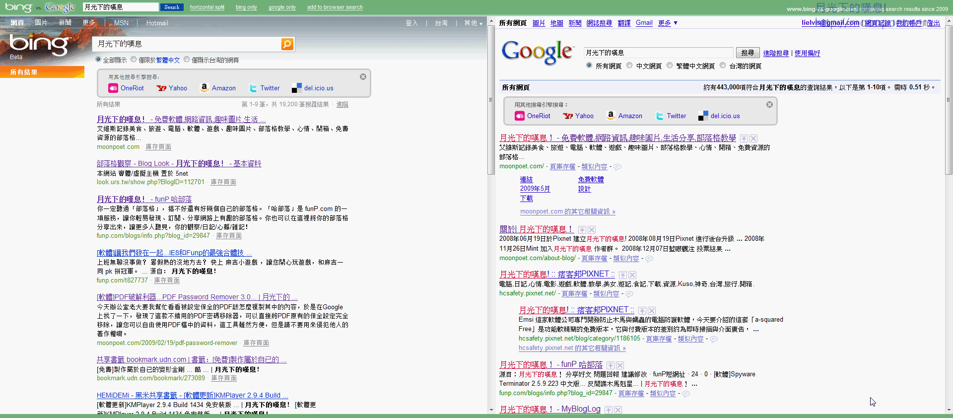Screen dimensions: 953x418
Task: Click the Yahoo icon in Google pane
Action: (568, 116)
